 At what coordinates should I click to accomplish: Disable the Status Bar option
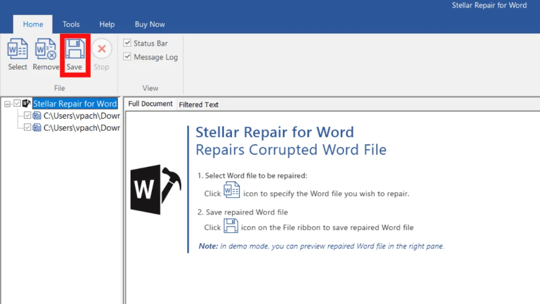[x=127, y=43]
